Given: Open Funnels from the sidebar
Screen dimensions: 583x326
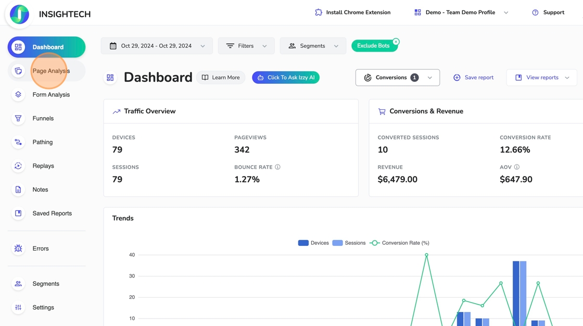Looking at the screenshot, I should 43,118.
